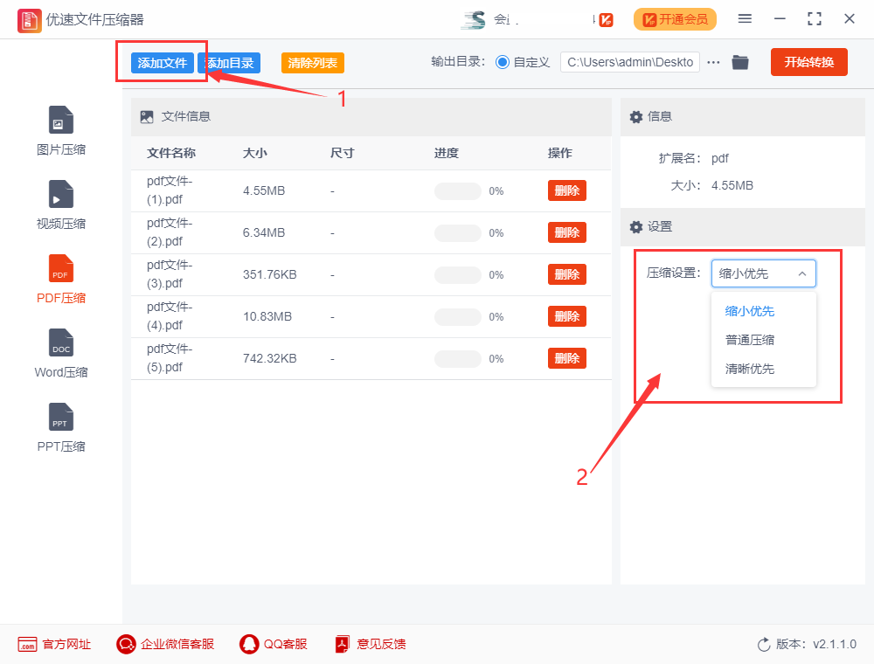Viewport: 874px width, 664px height.
Task: Click the 文件信息 picture icon
Action: pos(147,117)
